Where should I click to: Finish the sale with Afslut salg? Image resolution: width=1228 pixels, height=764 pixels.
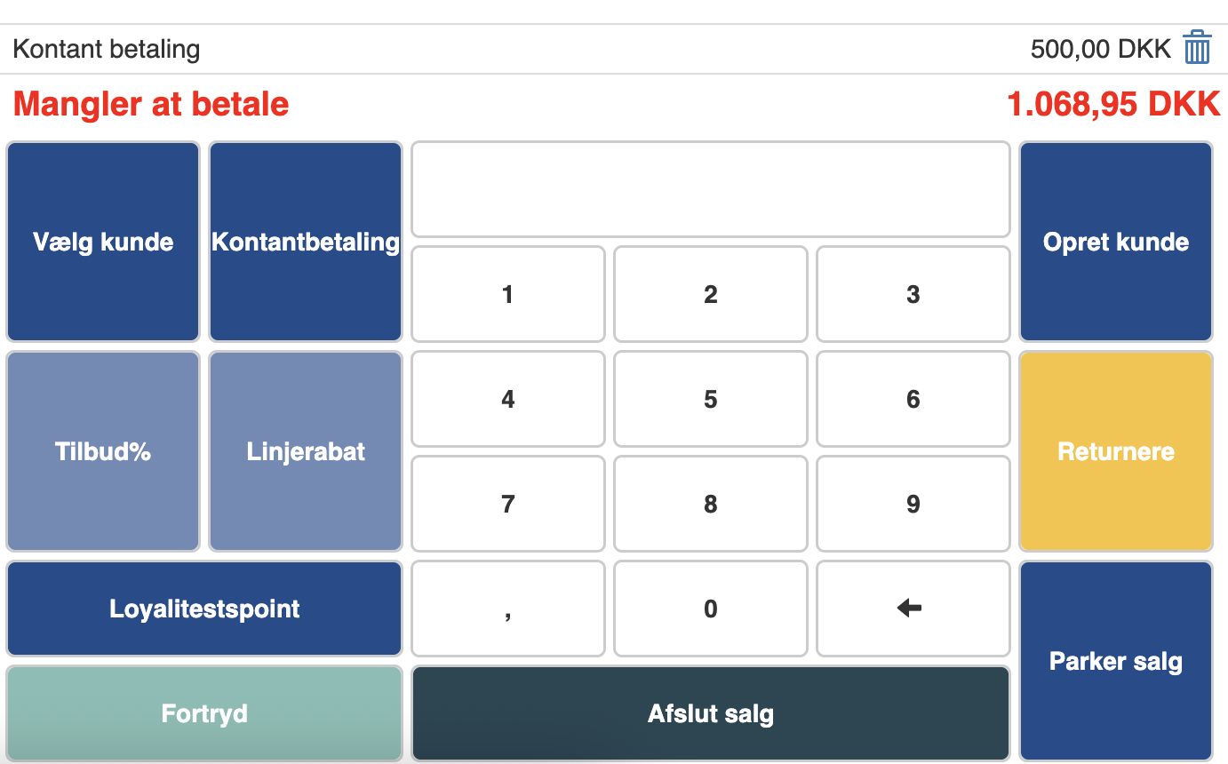point(710,713)
